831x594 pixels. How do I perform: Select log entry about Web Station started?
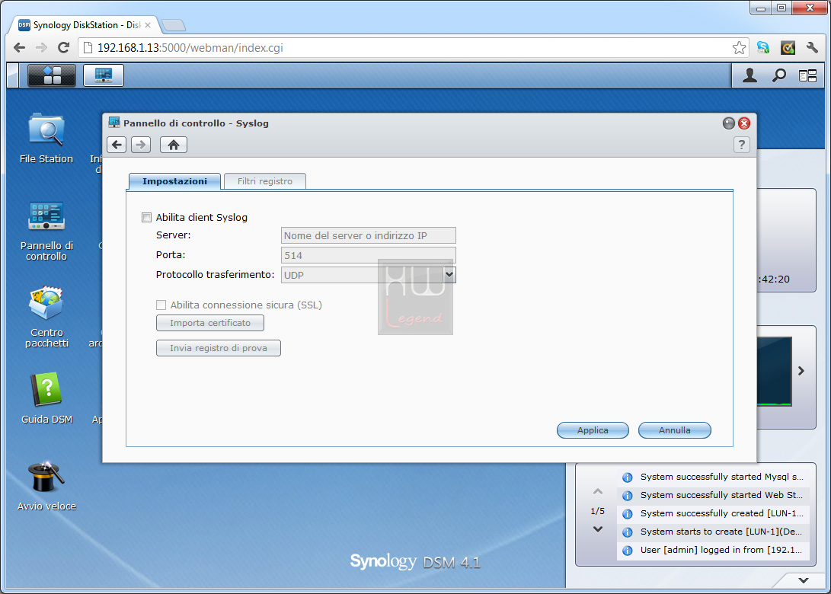coord(714,495)
